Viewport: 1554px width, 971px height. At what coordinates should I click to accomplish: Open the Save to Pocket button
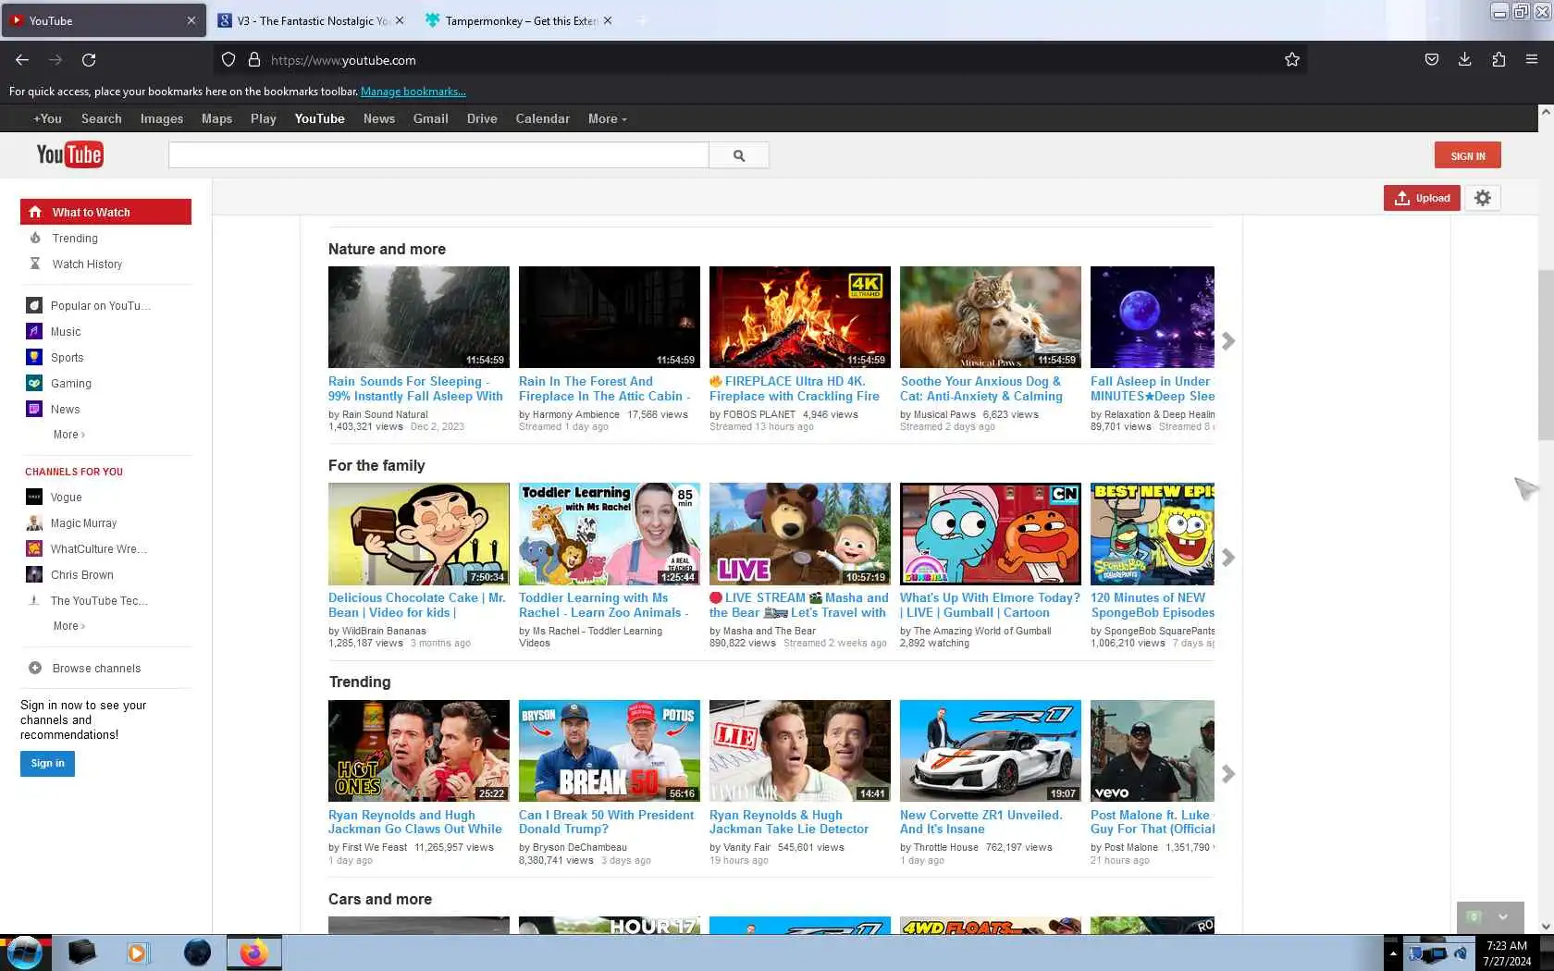point(1432,60)
